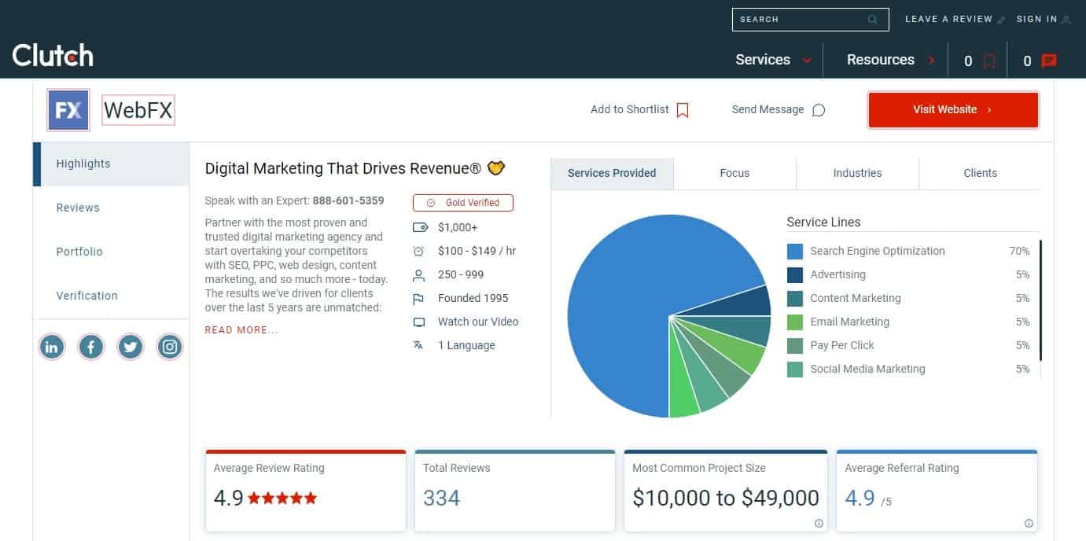The width and height of the screenshot is (1086, 541).
Task: Click info icon on Average Referral Rating card
Action: tap(1029, 523)
